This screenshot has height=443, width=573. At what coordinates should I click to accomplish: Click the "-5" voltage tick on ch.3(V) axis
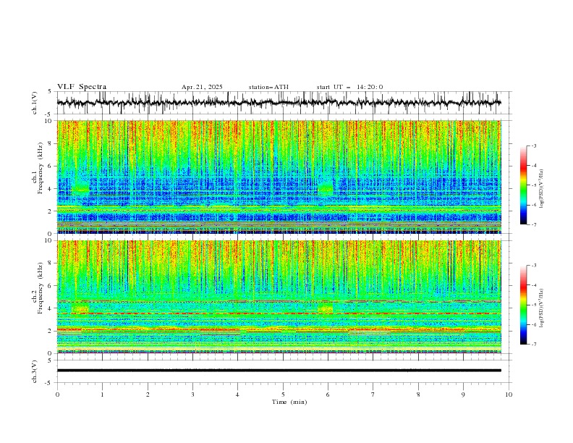pyautogui.click(x=48, y=383)
